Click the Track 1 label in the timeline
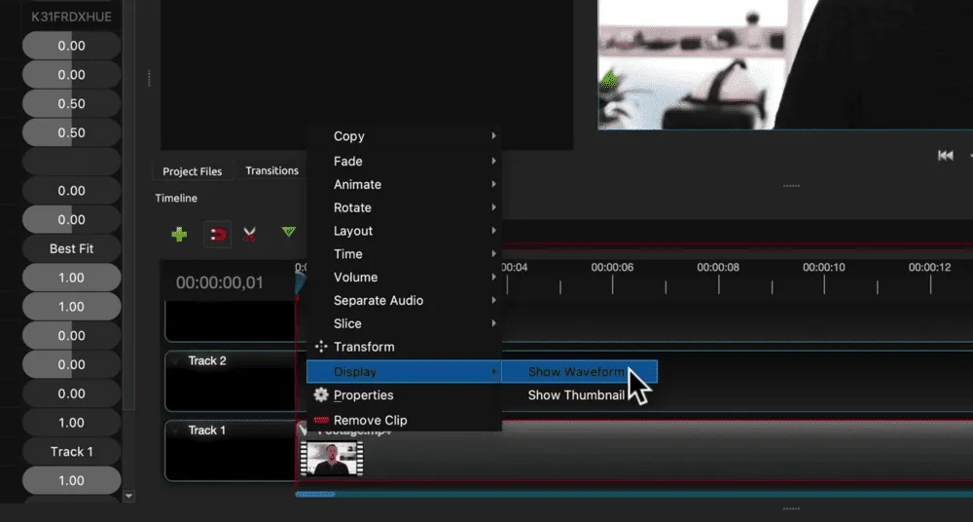This screenshot has height=522, width=973. click(x=207, y=430)
